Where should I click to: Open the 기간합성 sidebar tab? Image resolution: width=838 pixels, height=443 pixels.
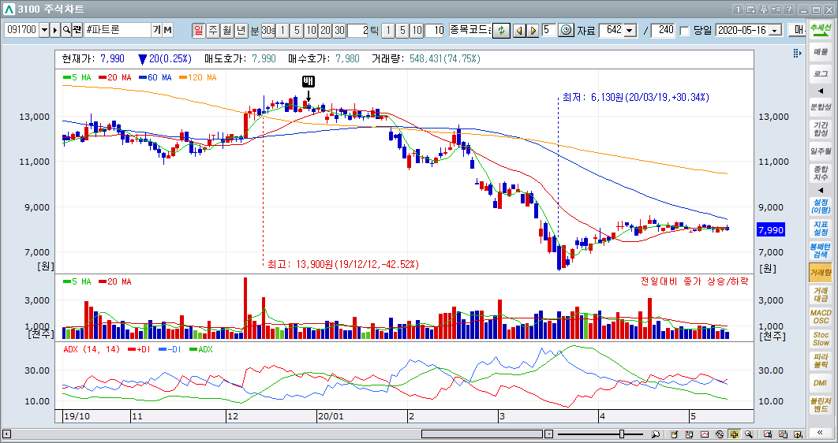point(821,128)
